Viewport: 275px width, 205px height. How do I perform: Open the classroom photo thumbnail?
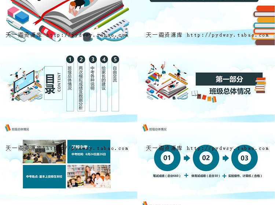(44, 152)
